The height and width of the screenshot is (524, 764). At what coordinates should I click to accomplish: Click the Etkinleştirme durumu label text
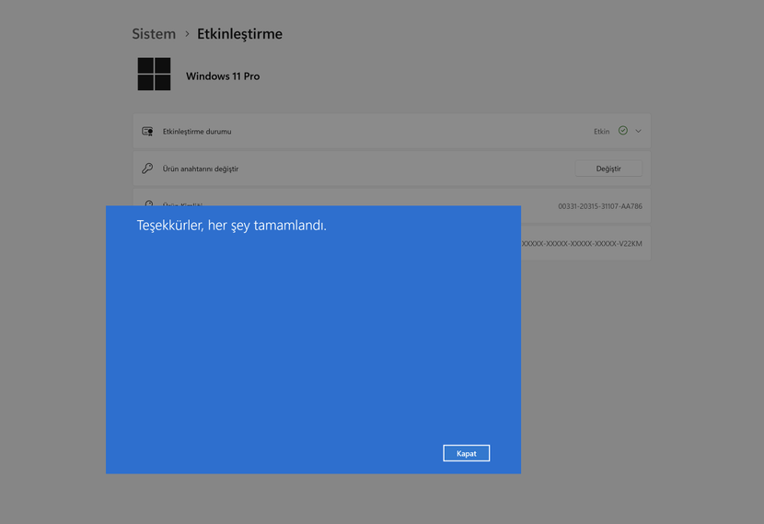coord(197,132)
